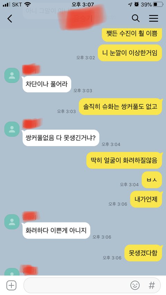Screen dimensions: 166x295
Task: Open the hamburger chat menu
Action: (154, 18)
